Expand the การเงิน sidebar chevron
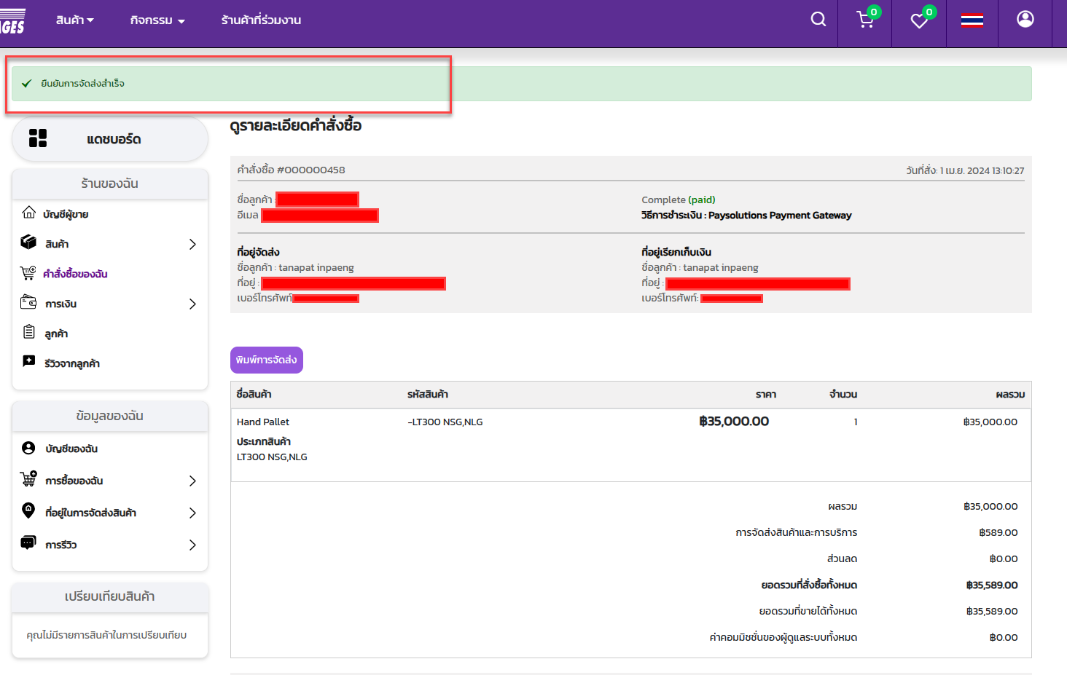Viewport: 1067px width, 675px height. point(192,304)
